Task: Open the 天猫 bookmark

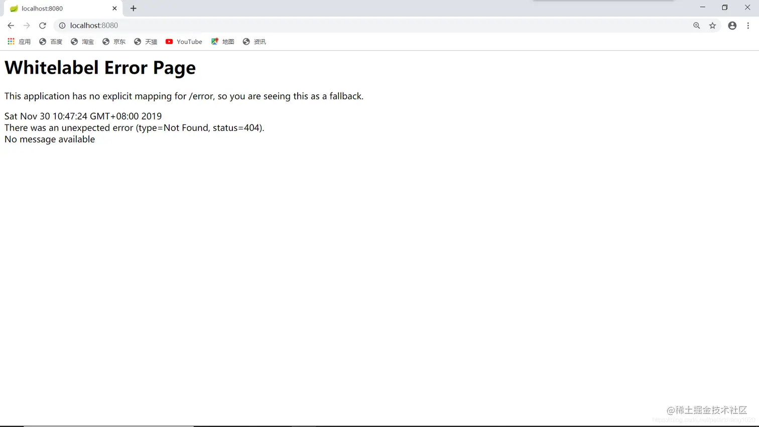Action: [146, 42]
